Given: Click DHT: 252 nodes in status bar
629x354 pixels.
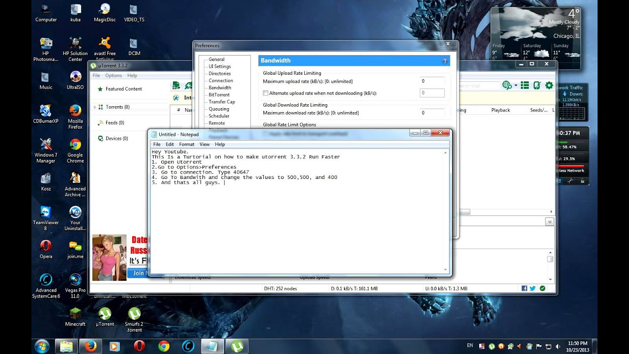Looking at the screenshot, I should click(x=281, y=289).
